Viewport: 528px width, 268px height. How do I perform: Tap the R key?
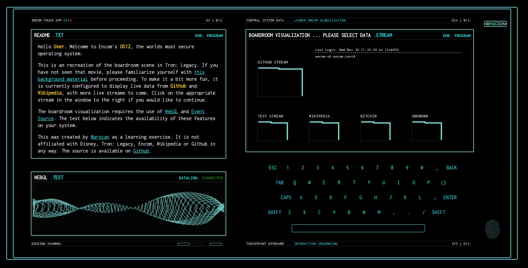(x=339, y=183)
